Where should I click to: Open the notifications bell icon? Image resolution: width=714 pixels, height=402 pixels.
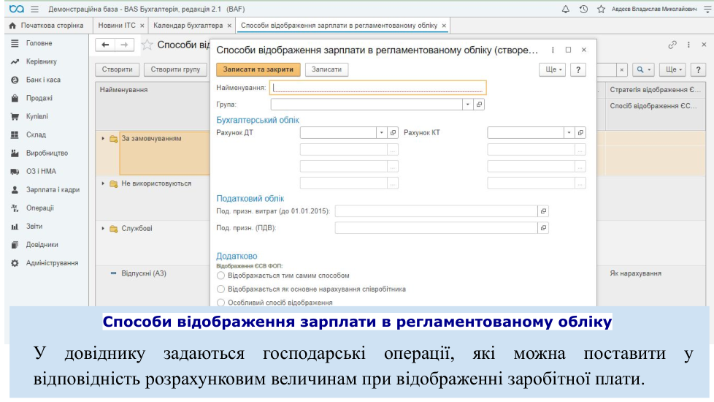point(566,9)
